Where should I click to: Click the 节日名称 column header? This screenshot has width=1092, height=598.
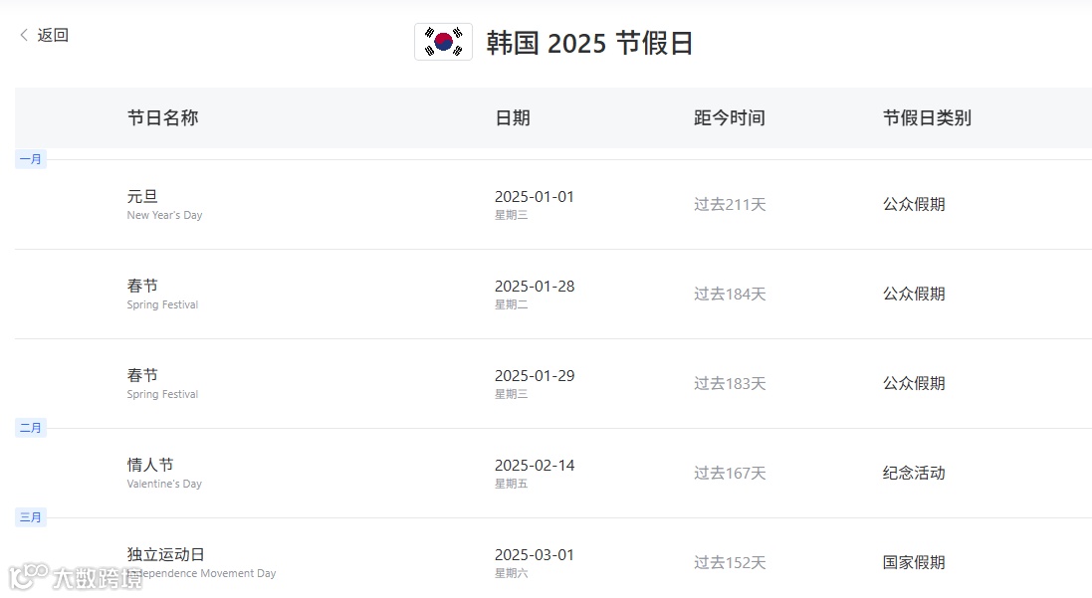163,117
